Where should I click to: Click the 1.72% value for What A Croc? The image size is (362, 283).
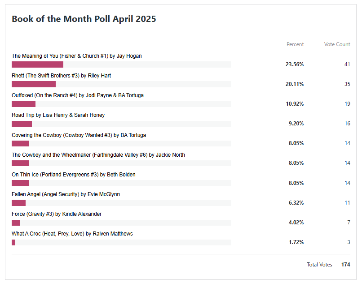click(296, 242)
